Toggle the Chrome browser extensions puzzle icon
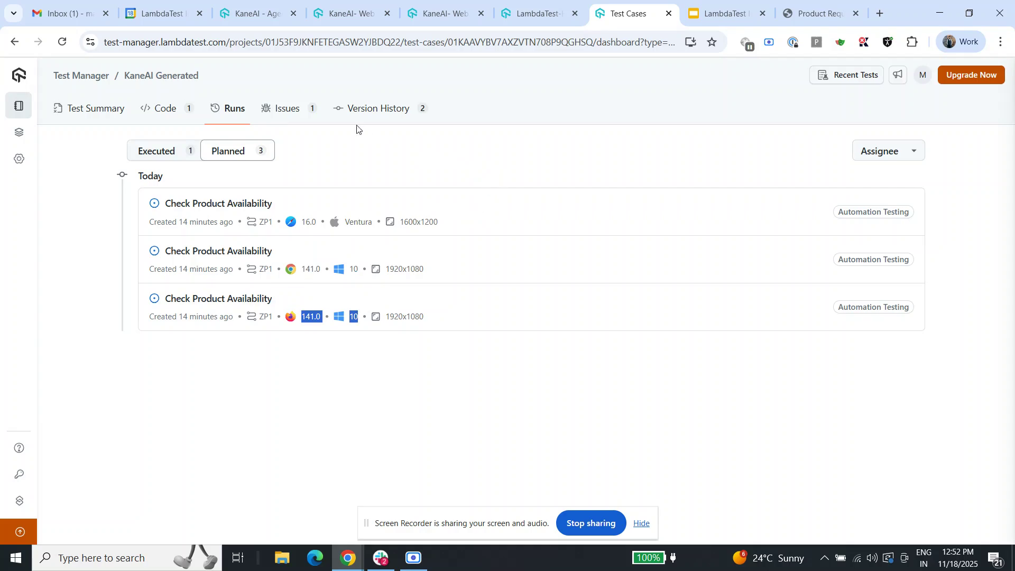This screenshot has width=1015, height=571. 912,41
